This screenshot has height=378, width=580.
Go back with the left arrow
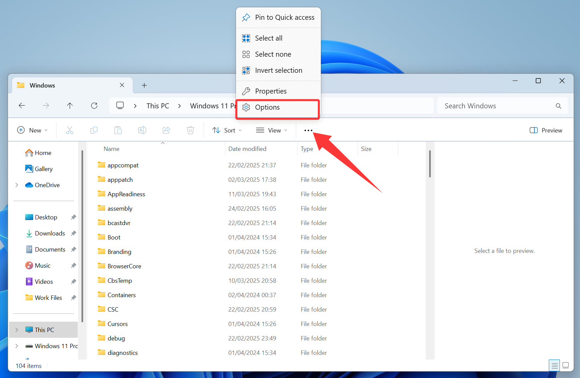click(22, 106)
